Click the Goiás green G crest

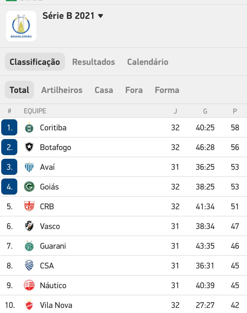[x=29, y=187]
